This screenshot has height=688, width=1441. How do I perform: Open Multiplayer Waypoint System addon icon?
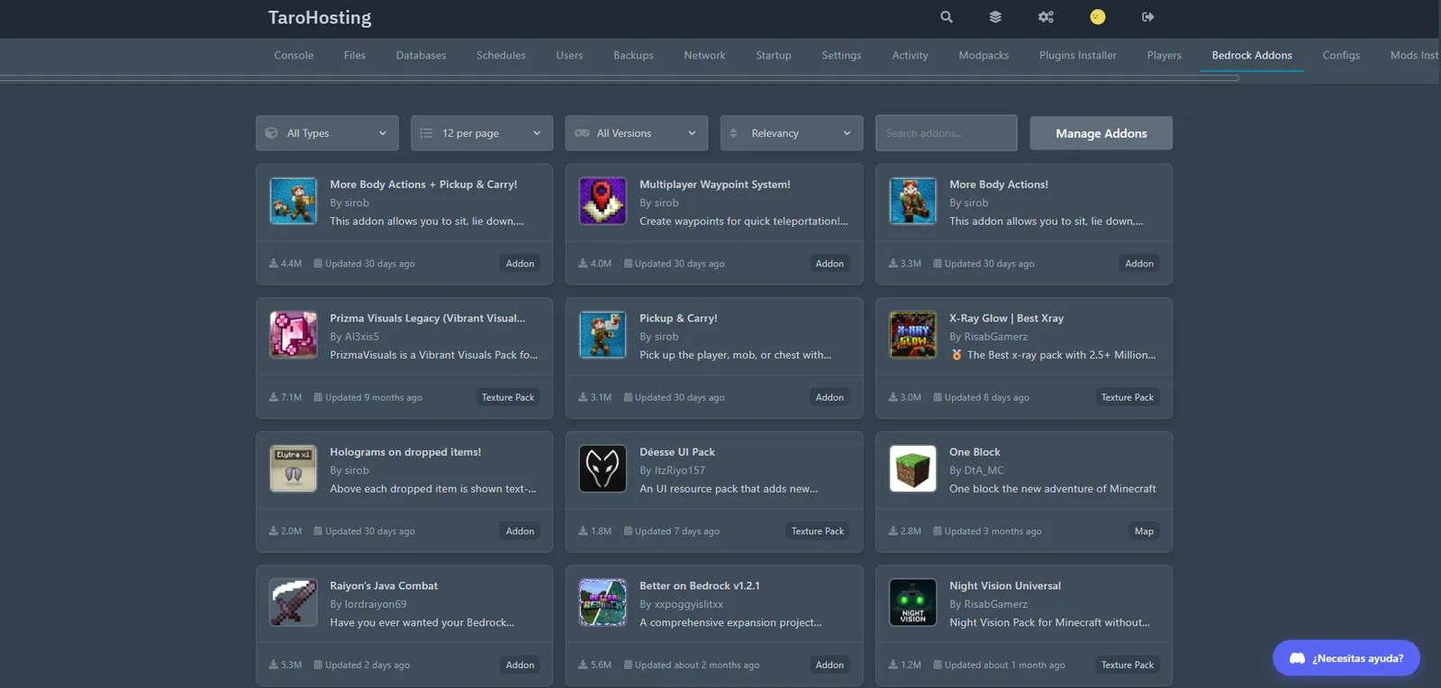[x=603, y=201]
